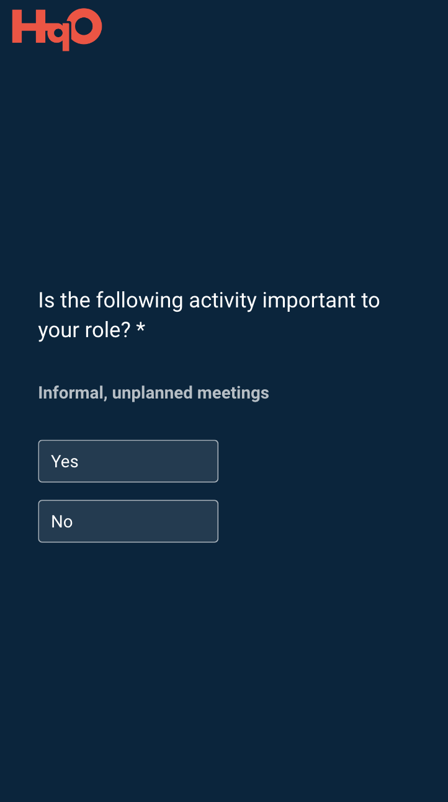448x802 pixels.
Task: Choose Yes for informal meetings importance
Action: coord(128,461)
